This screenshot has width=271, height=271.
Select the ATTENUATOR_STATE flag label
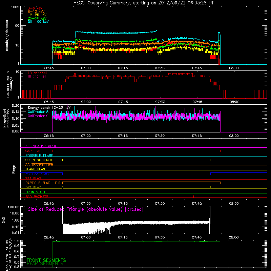[x=41, y=146]
